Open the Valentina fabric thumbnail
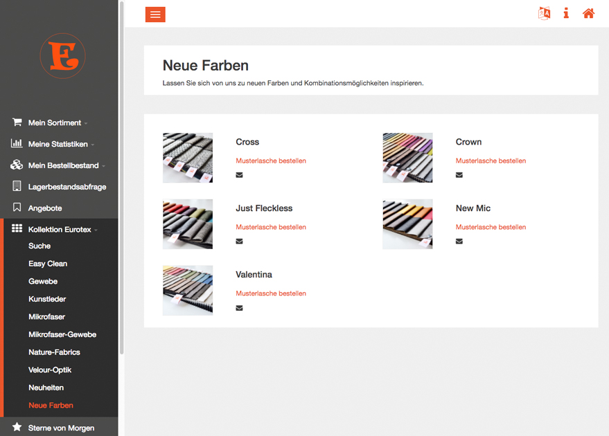Viewport: 609px width, 436px height. 188,291
